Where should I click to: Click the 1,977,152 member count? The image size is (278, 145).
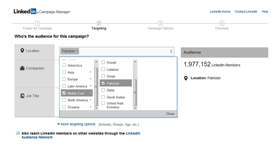click(197, 64)
